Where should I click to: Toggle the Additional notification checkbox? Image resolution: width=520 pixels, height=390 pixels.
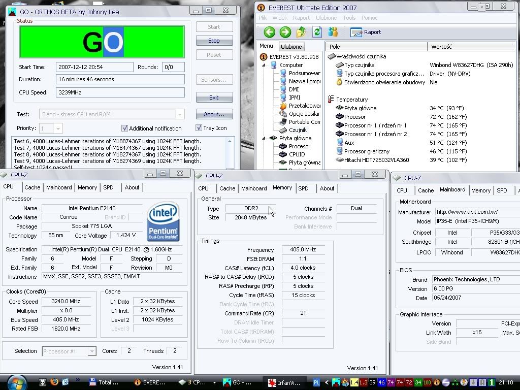[125, 128]
